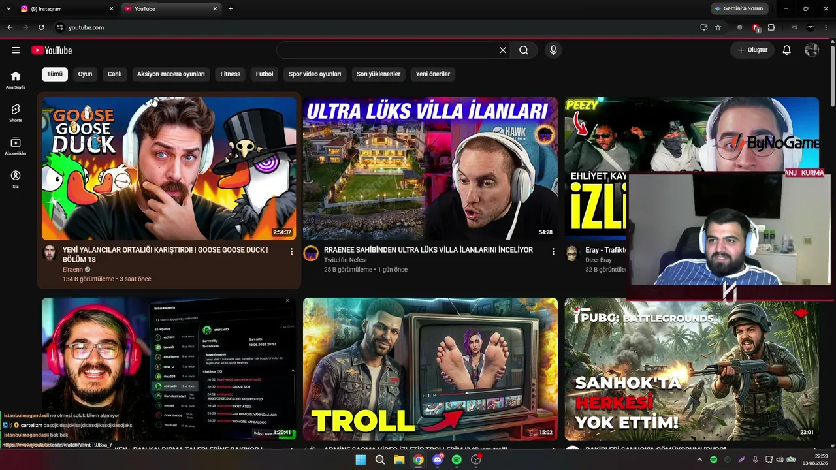
Task: Click the Oluştur create button
Action: point(752,50)
